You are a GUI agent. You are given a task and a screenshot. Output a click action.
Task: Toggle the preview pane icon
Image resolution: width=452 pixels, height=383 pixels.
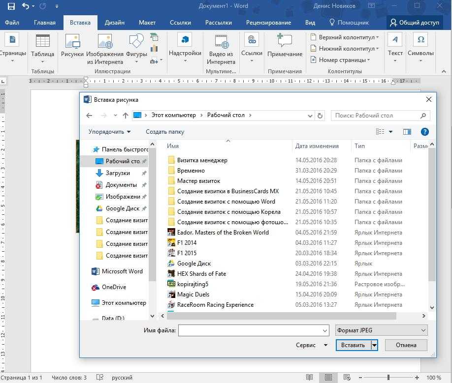[x=407, y=132]
